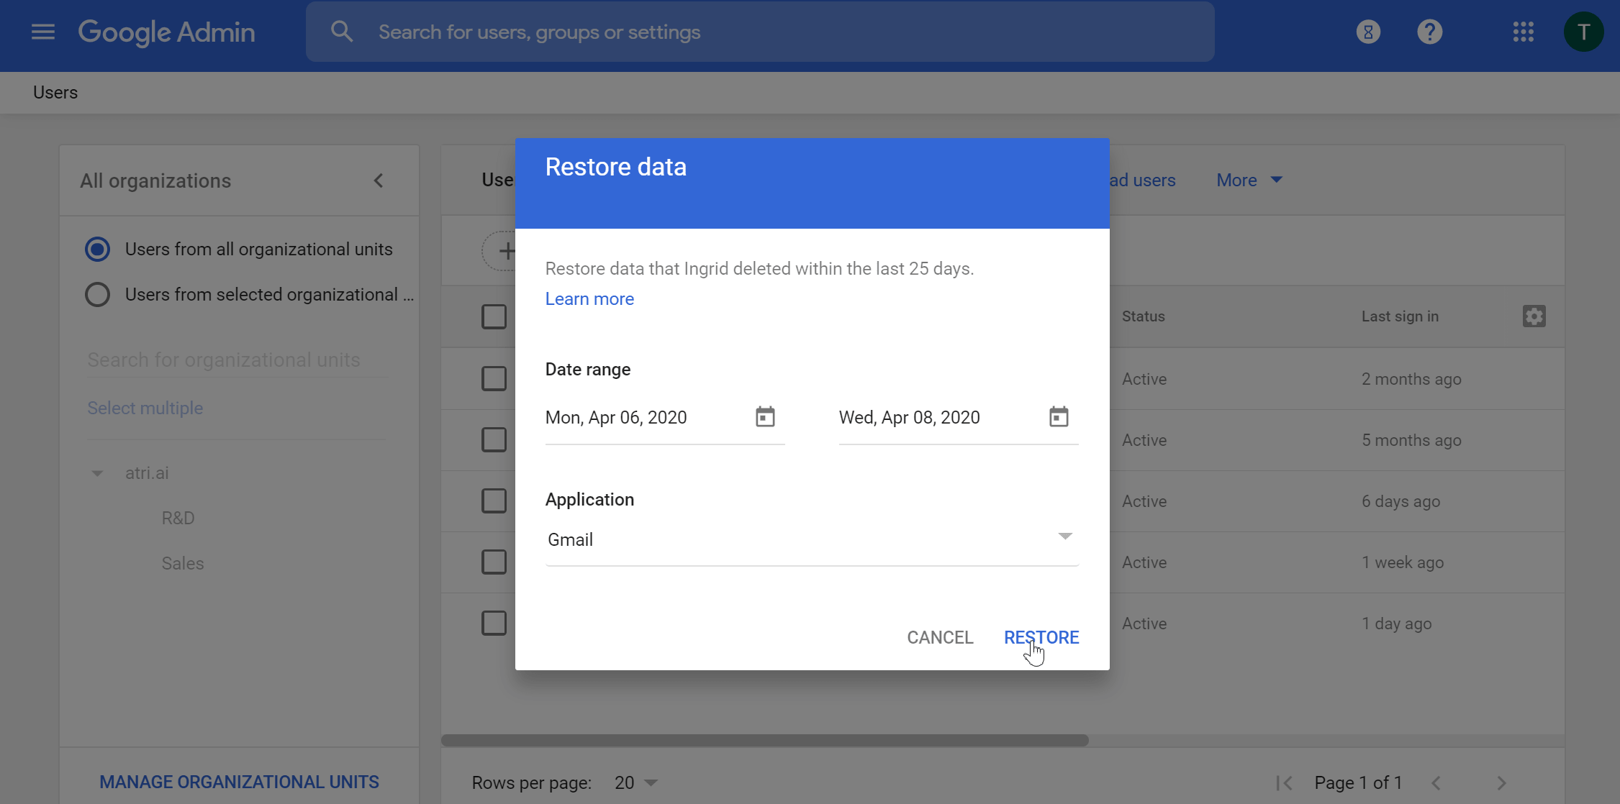Select the Sales organizational unit

(x=183, y=564)
